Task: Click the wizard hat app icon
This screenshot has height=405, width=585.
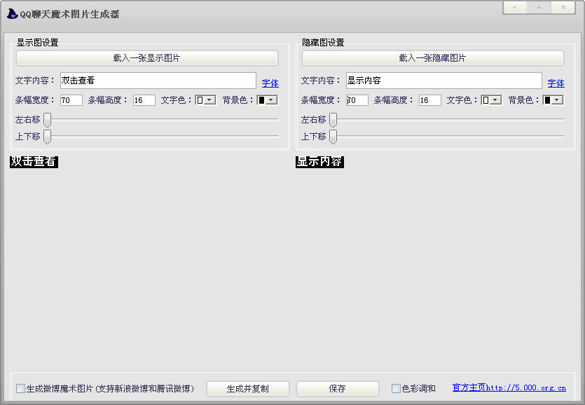Action: [x=13, y=14]
